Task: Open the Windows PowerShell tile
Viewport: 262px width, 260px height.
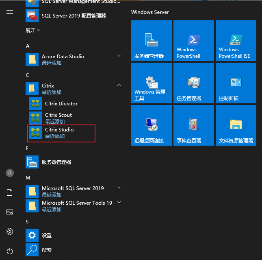Action: [193, 41]
